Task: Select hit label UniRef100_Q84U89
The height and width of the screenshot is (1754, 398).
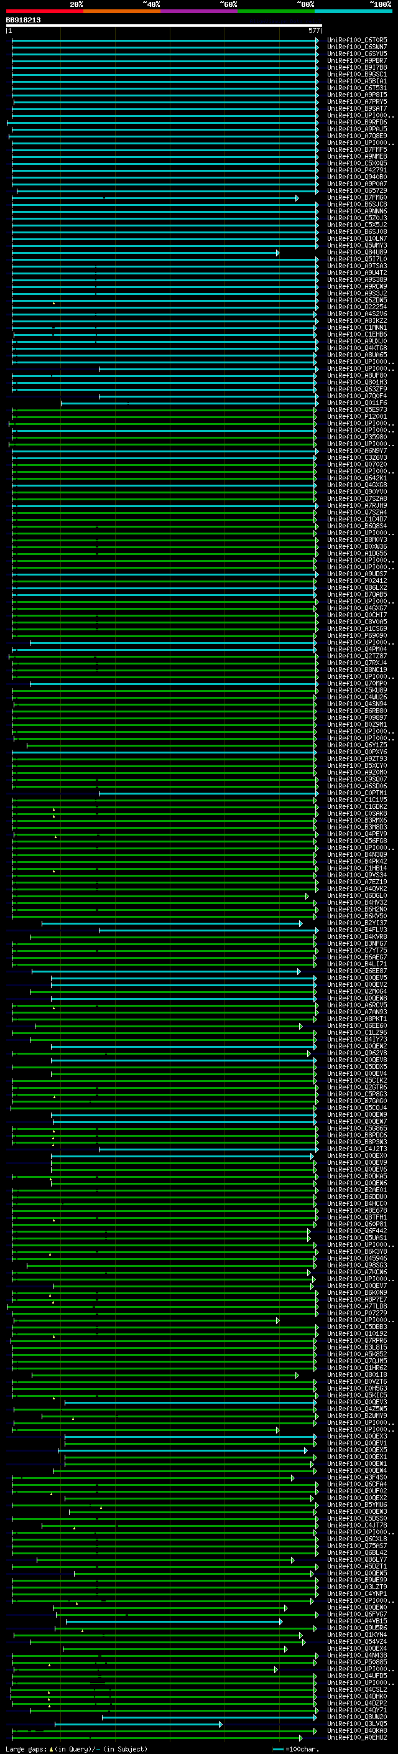Action: pyautogui.click(x=357, y=253)
